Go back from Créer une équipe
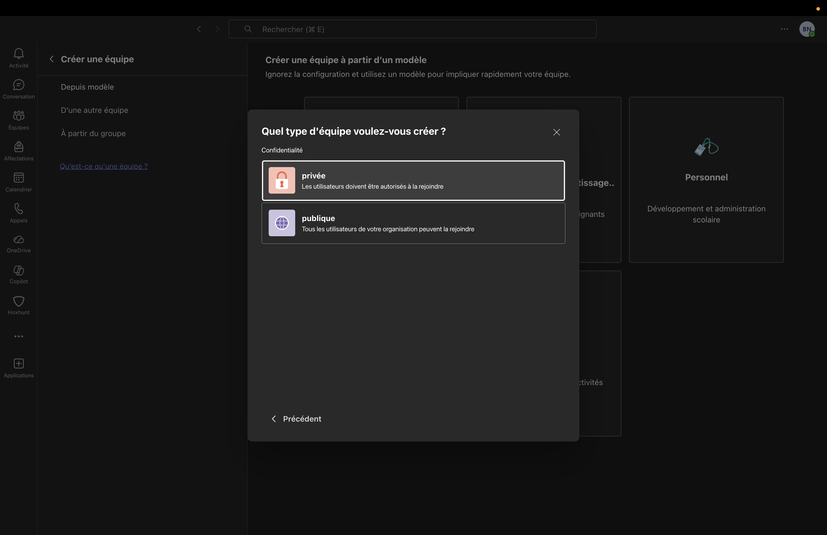The height and width of the screenshot is (535, 827). 52,59
